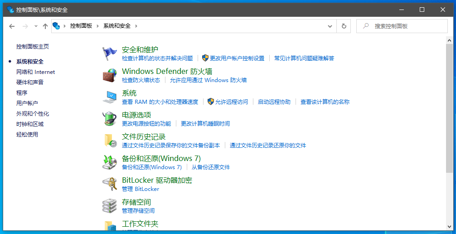This screenshot has height=234, width=456.
Task: Go back with the left arrow button
Action: (x=12, y=26)
